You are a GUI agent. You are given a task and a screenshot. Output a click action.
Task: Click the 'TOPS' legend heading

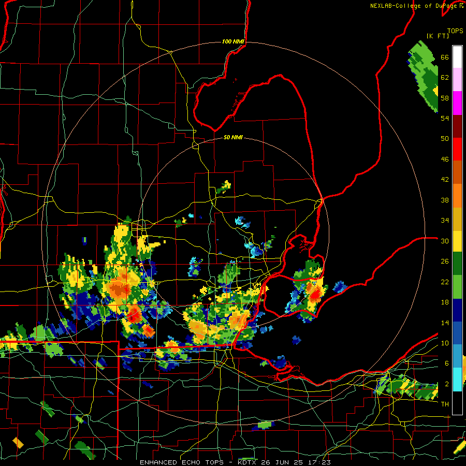tap(455, 31)
